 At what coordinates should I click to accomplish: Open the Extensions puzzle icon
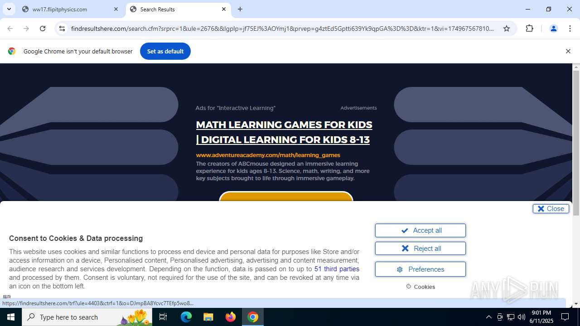pyautogui.click(x=529, y=29)
